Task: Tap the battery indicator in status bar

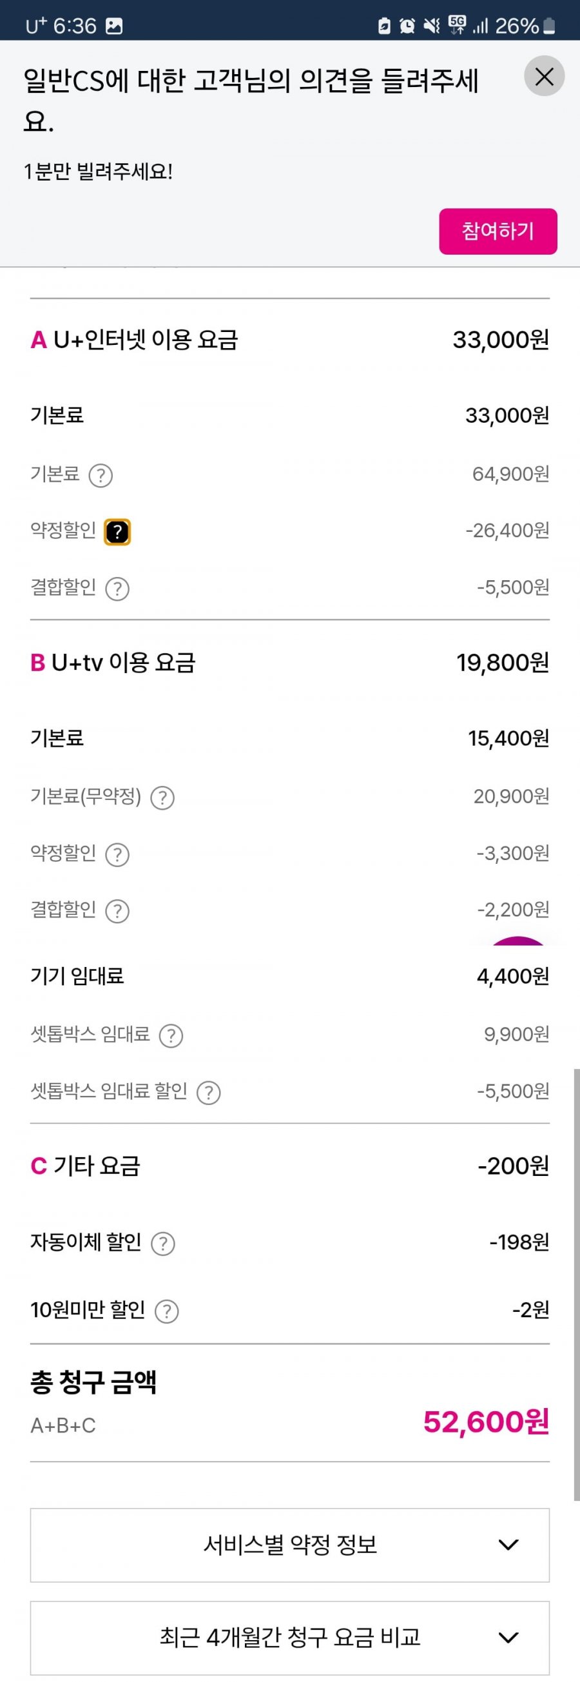Action: 549,25
